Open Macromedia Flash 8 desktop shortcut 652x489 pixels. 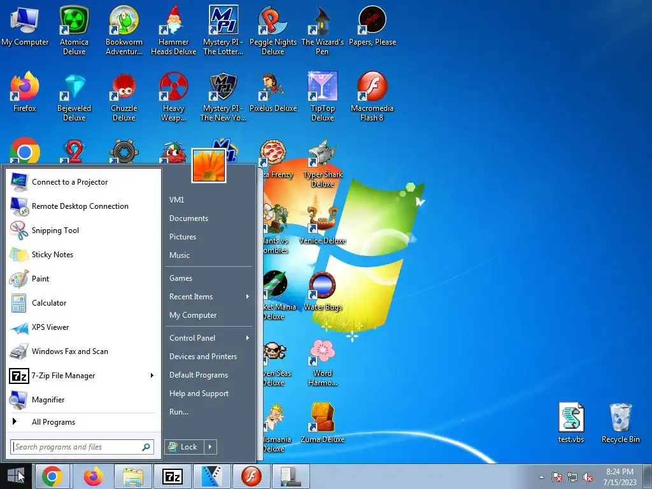pyautogui.click(x=372, y=97)
